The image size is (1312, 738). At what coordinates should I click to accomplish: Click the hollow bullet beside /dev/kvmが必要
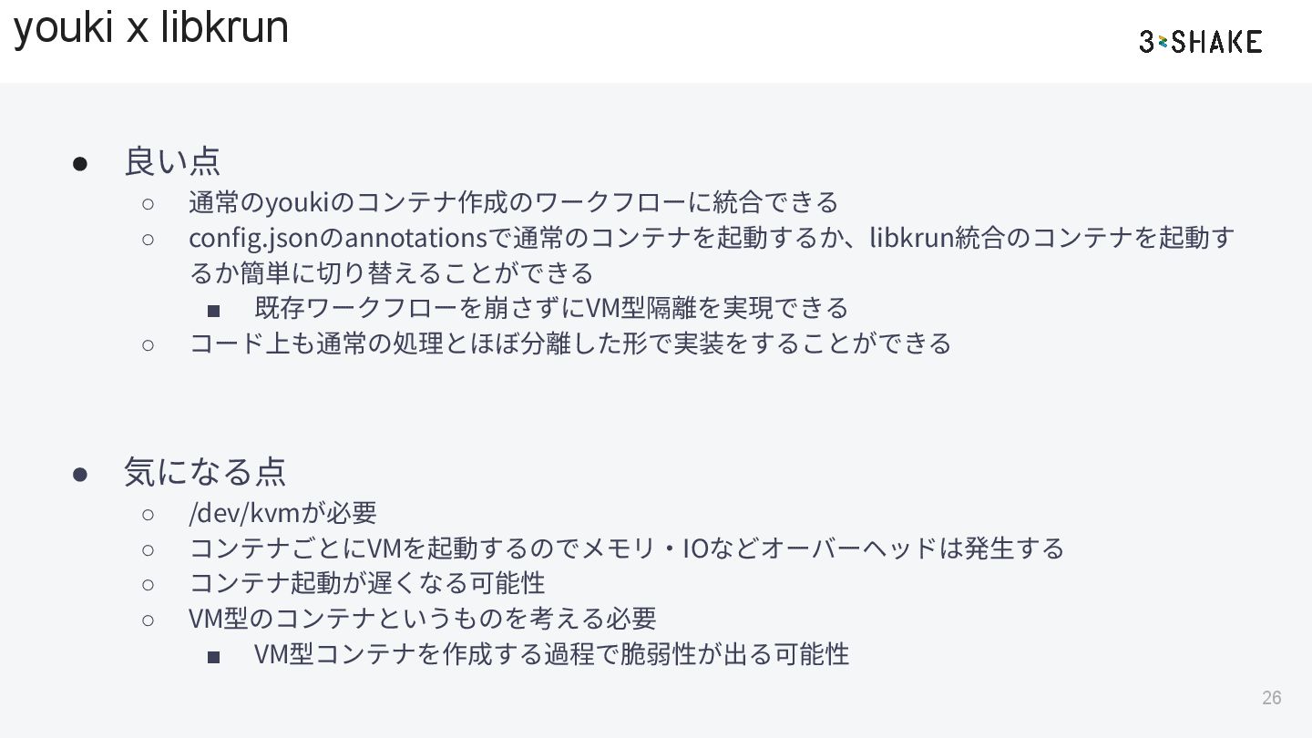click(149, 514)
